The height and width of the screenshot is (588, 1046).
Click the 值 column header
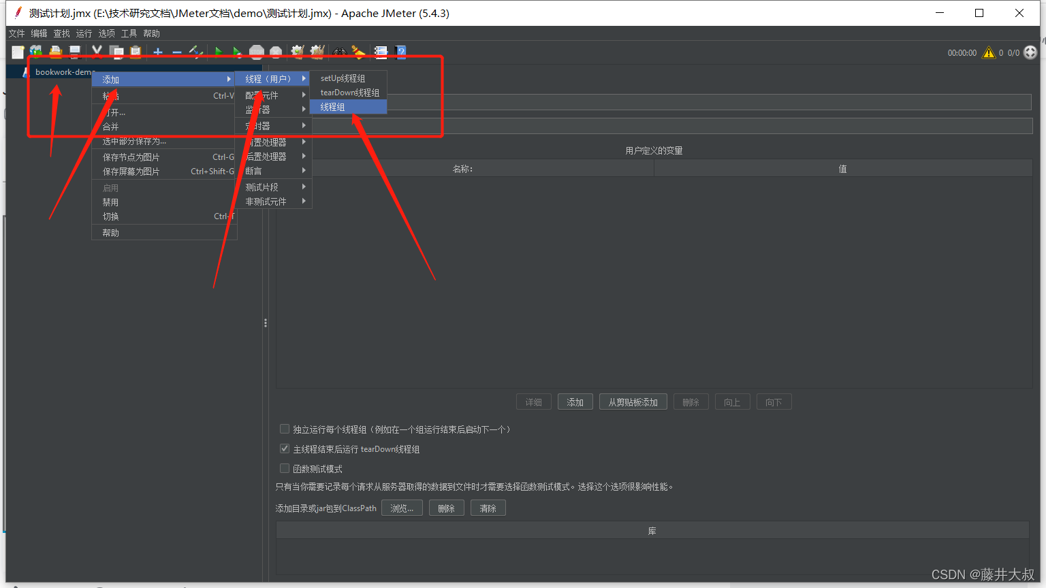[843, 169]
